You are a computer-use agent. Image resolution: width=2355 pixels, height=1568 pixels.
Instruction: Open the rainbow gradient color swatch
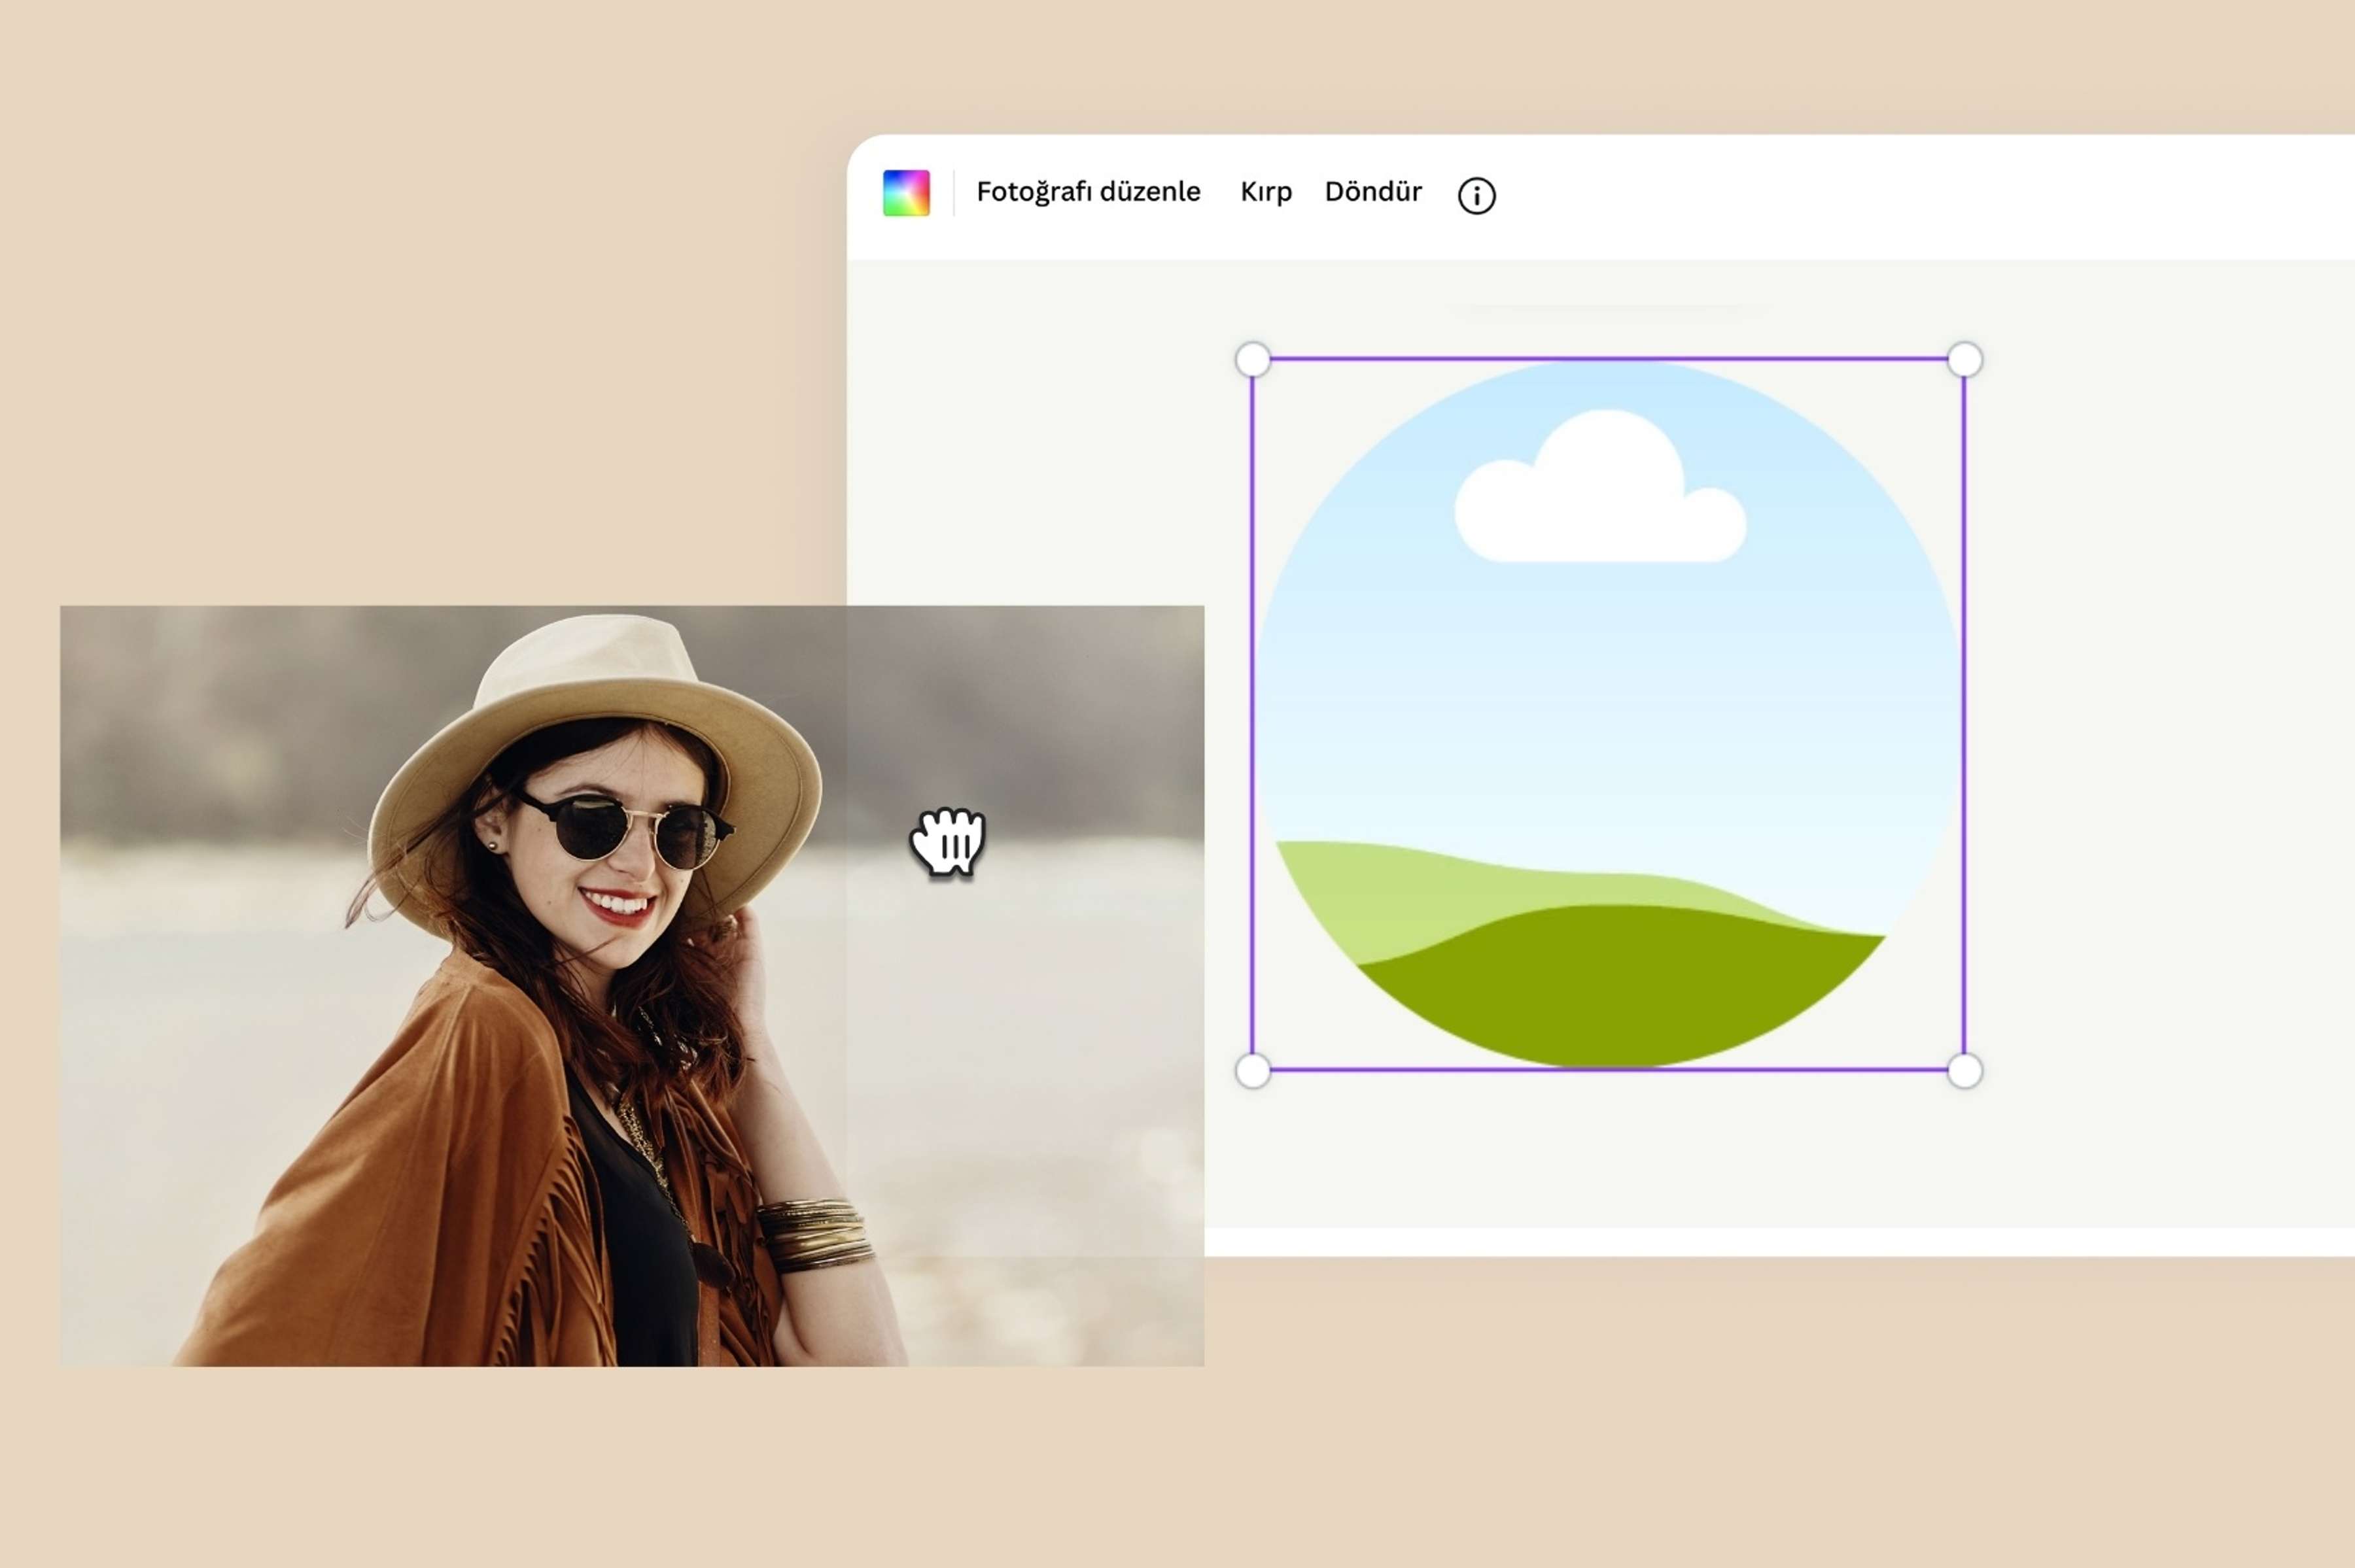pyautogui.click(x=905, y=193)
